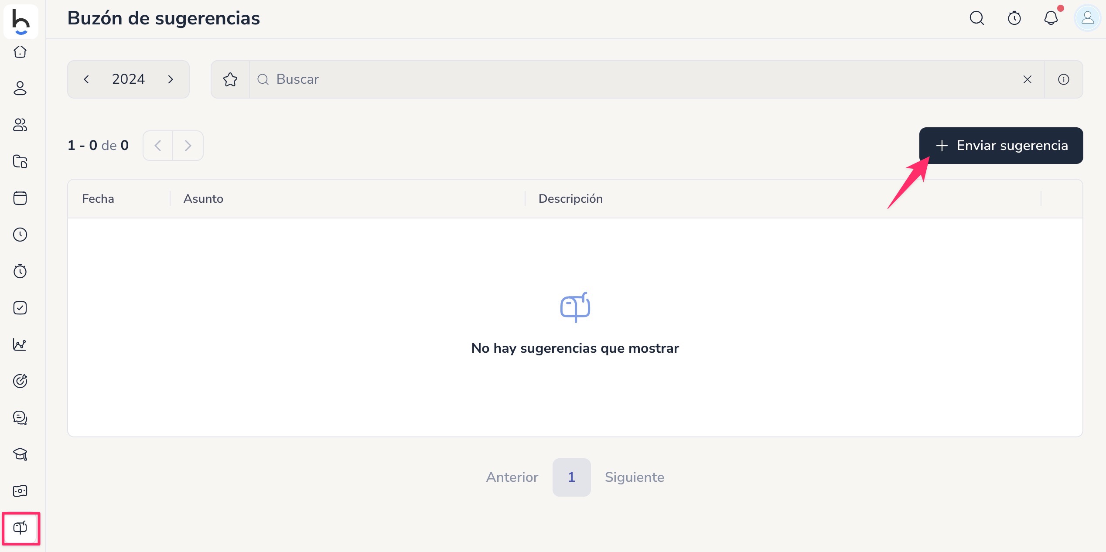Open the banknote payroll sidebar icon
The width and height of the screenshot is (1106, 552).
point(20,491)
